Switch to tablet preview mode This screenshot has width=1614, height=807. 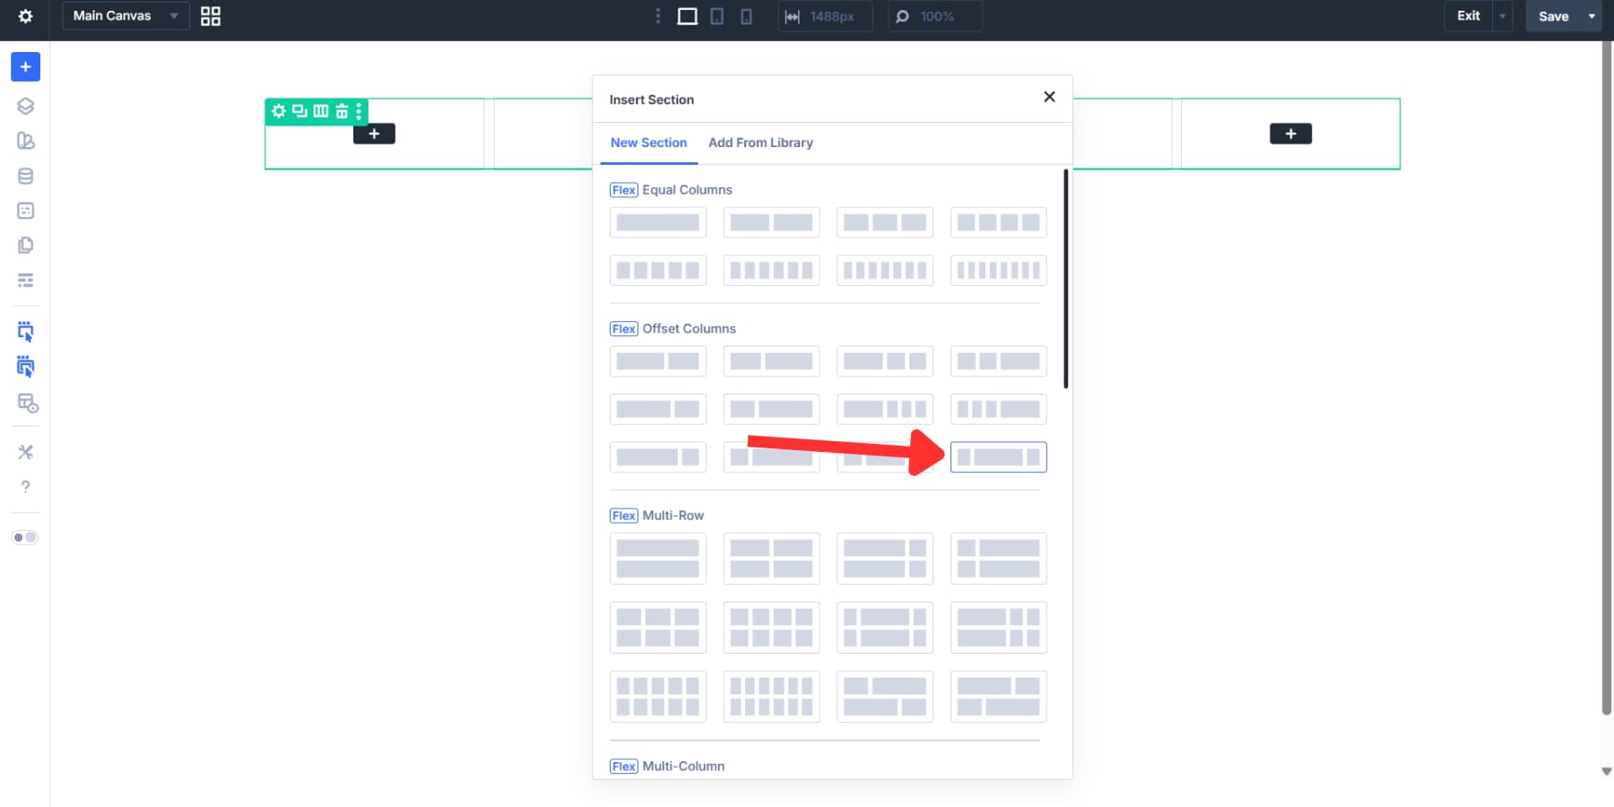(x=716, y=15)
